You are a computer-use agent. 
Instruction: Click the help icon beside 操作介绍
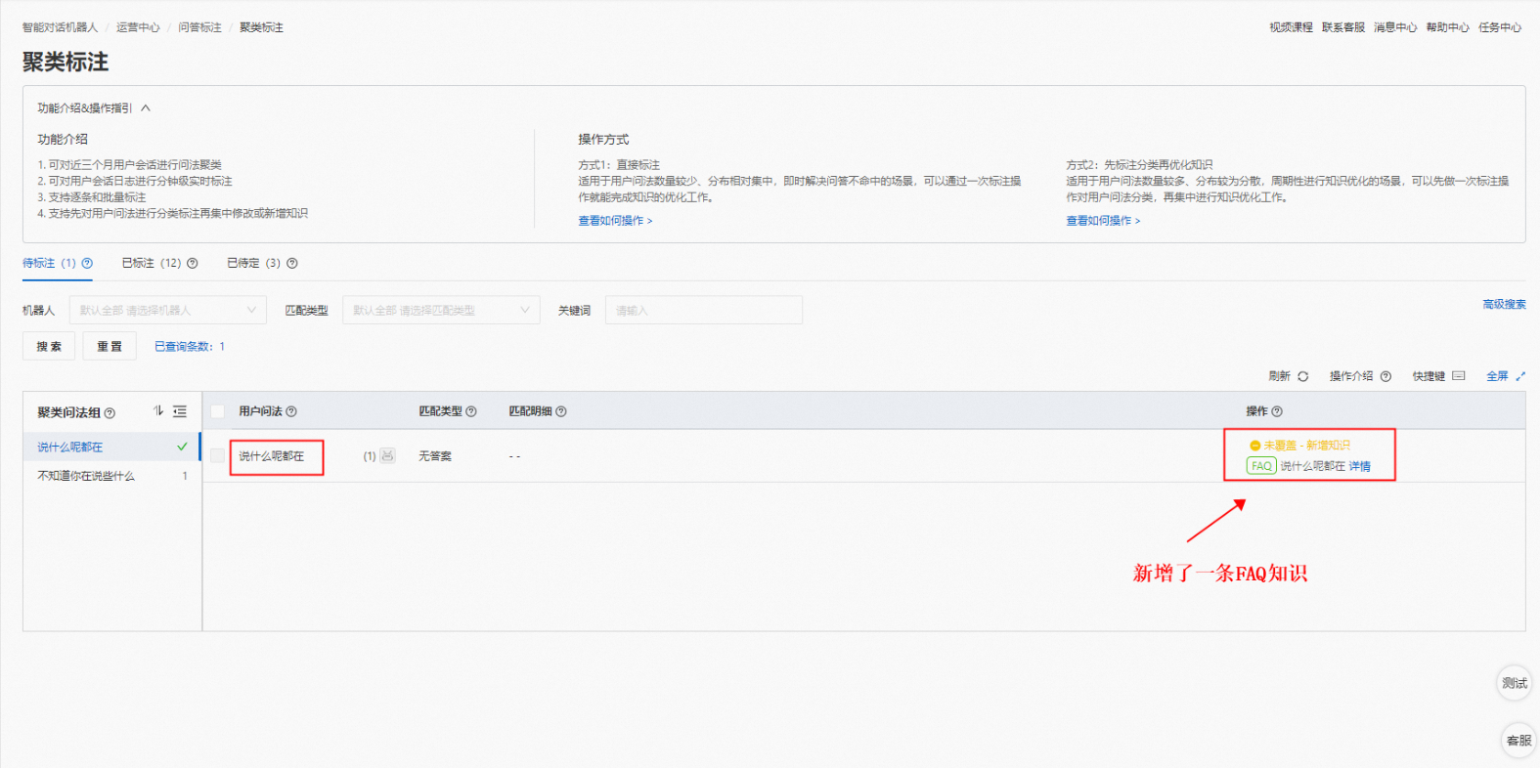tap(1386, 376)
